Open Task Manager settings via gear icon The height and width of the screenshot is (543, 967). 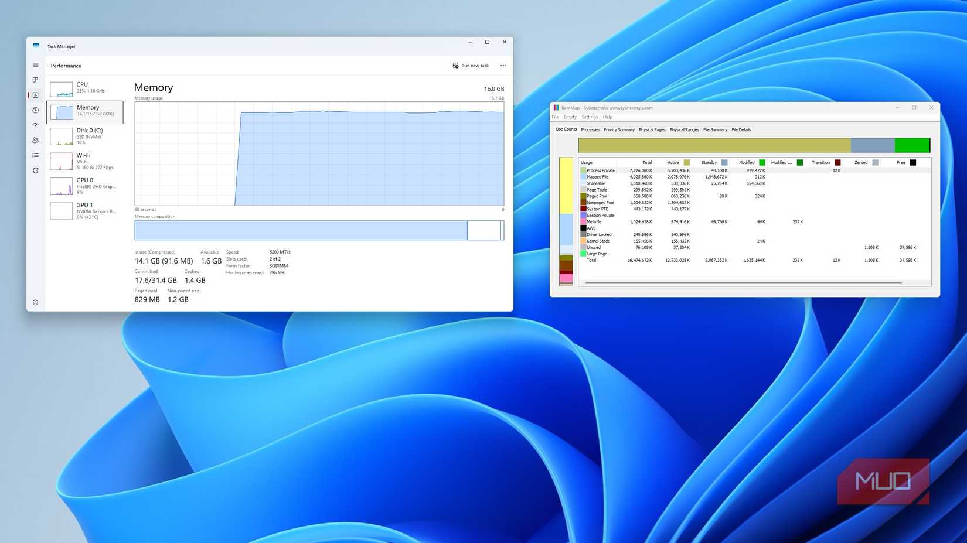(x=35, y=302)
